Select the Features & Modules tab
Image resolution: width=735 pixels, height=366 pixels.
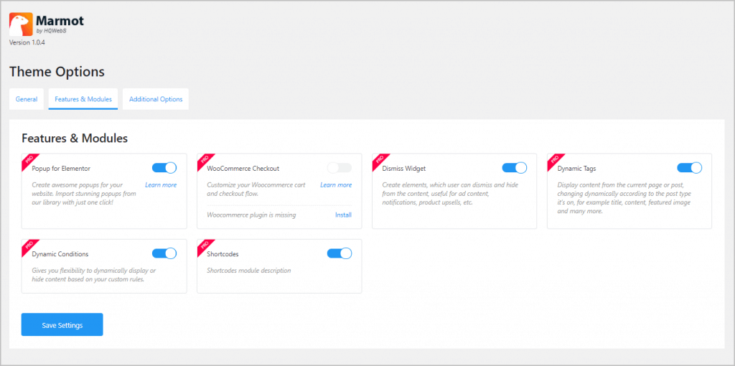click(83, 99)
